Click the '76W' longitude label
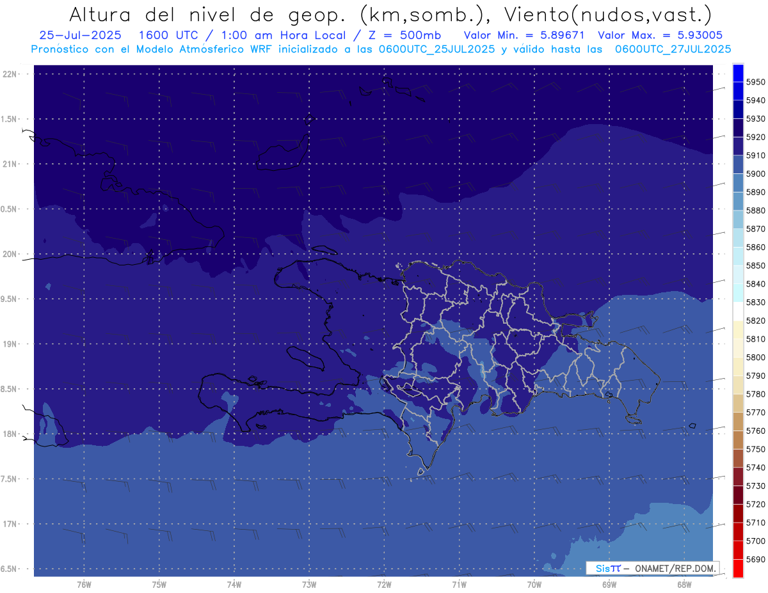The height and width of the screenshot is (593, 768). pos(84,585)
